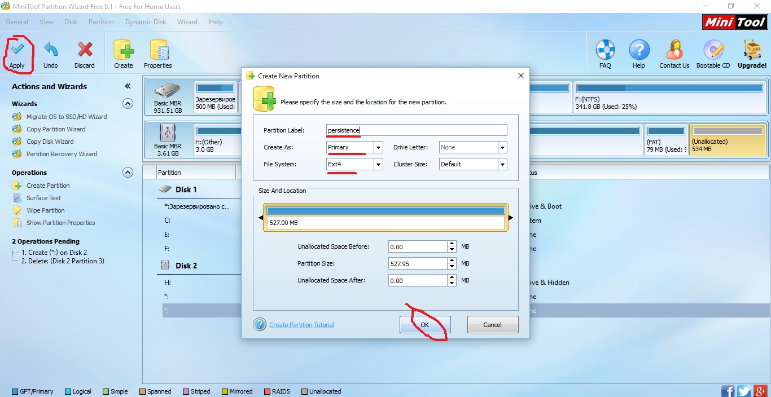Click the Apply checkmark icon in toolbar
This screenshot has height=397, width=771.
pos(17,50)
